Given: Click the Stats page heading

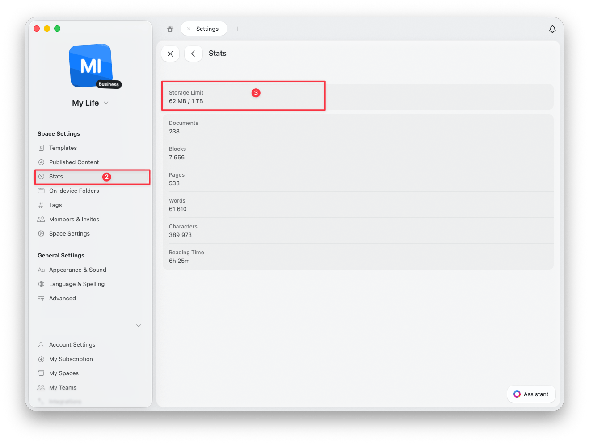Looking at the screenshot, I should (218, 54).
